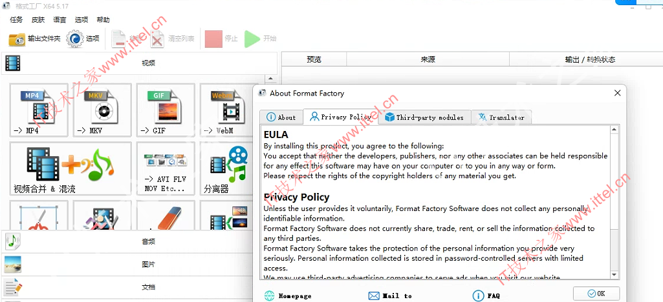Click the Privacy Policy heading in text
Viewport: 663px width, 302px height.
click(x=296, y=197)
